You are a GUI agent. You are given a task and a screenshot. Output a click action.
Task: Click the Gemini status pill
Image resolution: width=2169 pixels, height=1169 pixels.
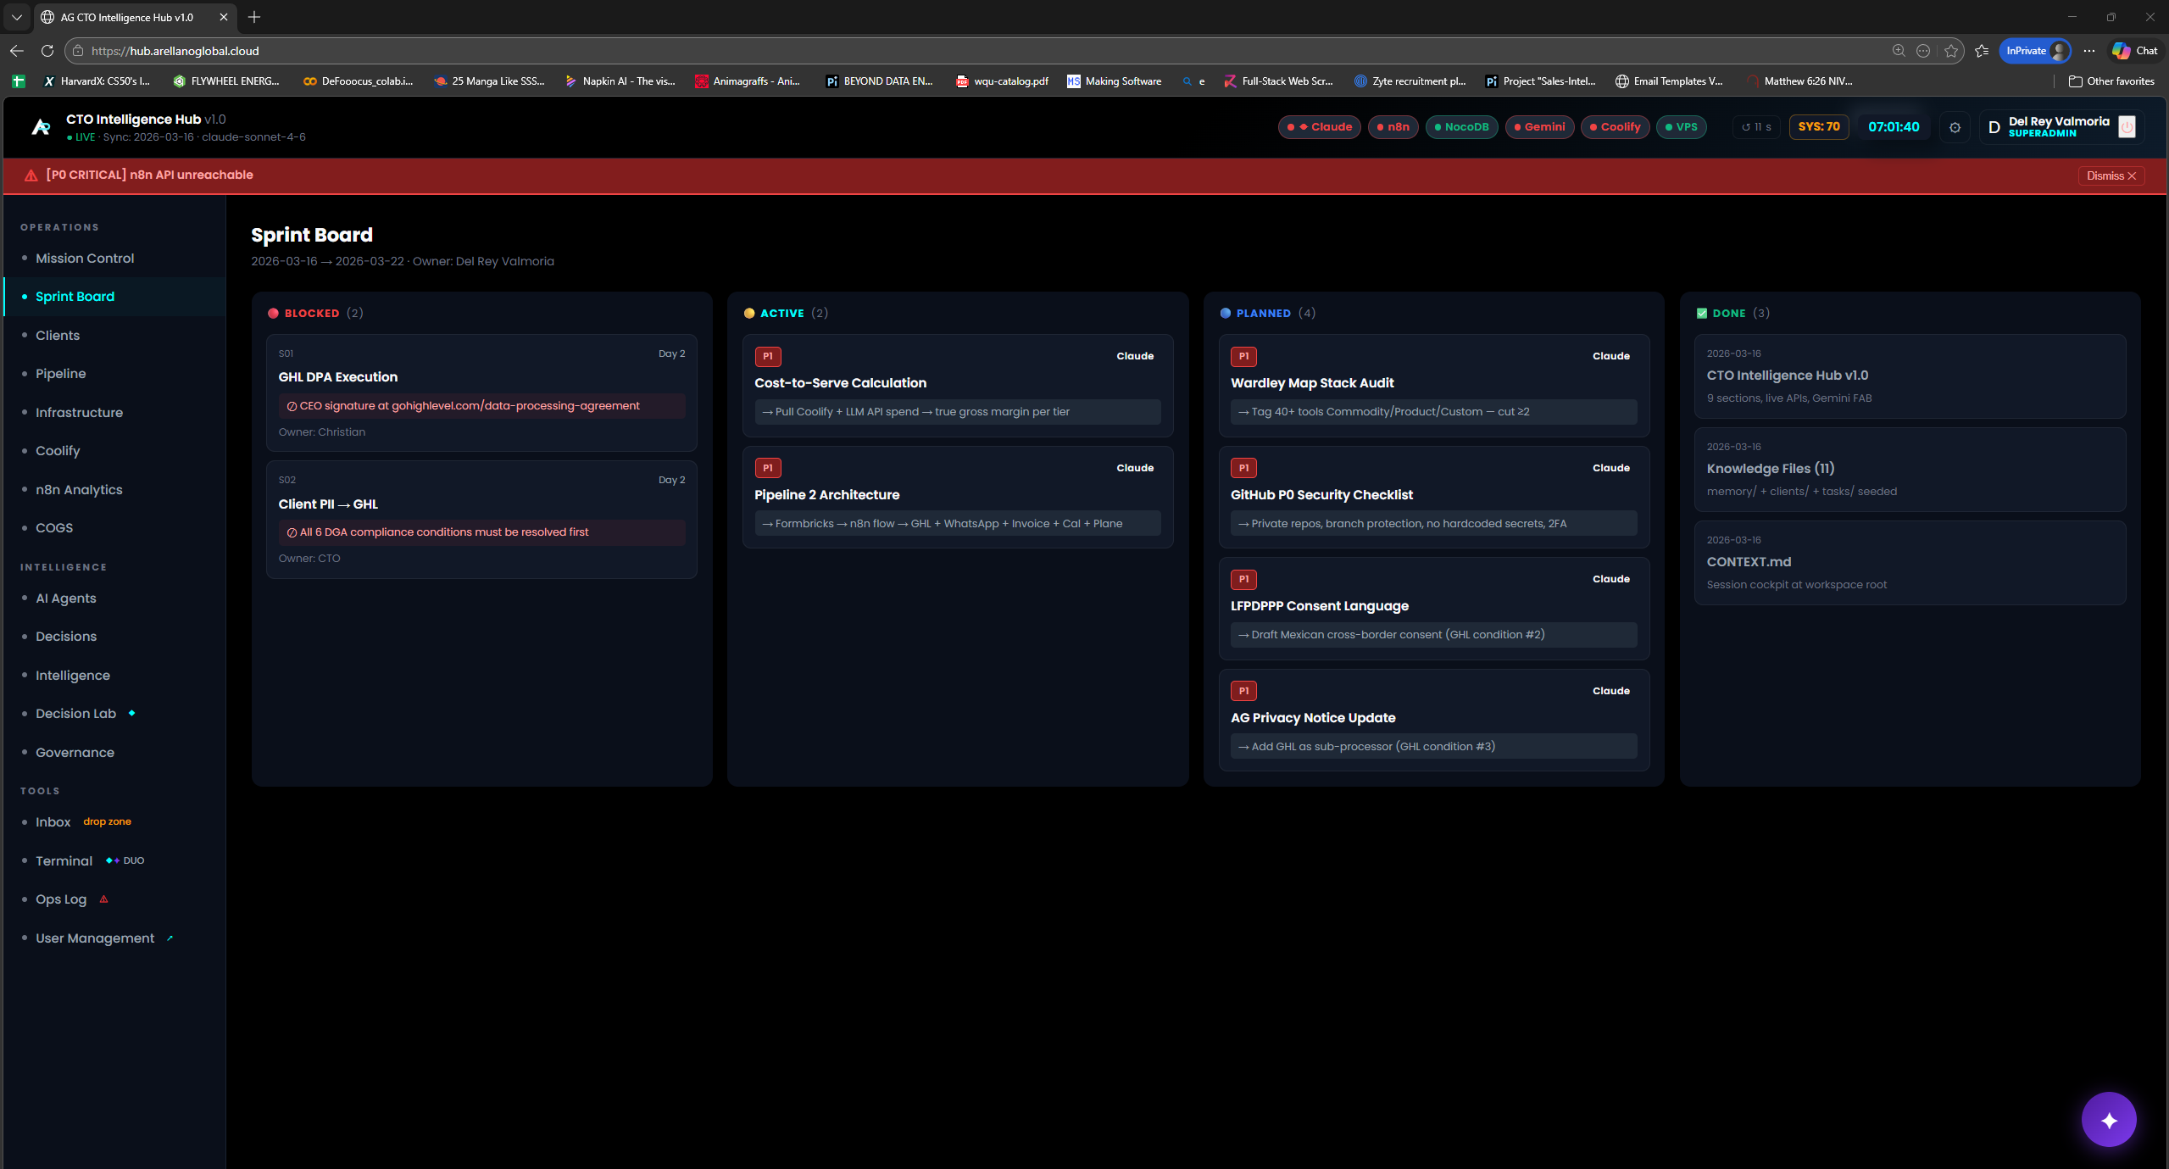pyautogui.click(x=1539, y=127)
